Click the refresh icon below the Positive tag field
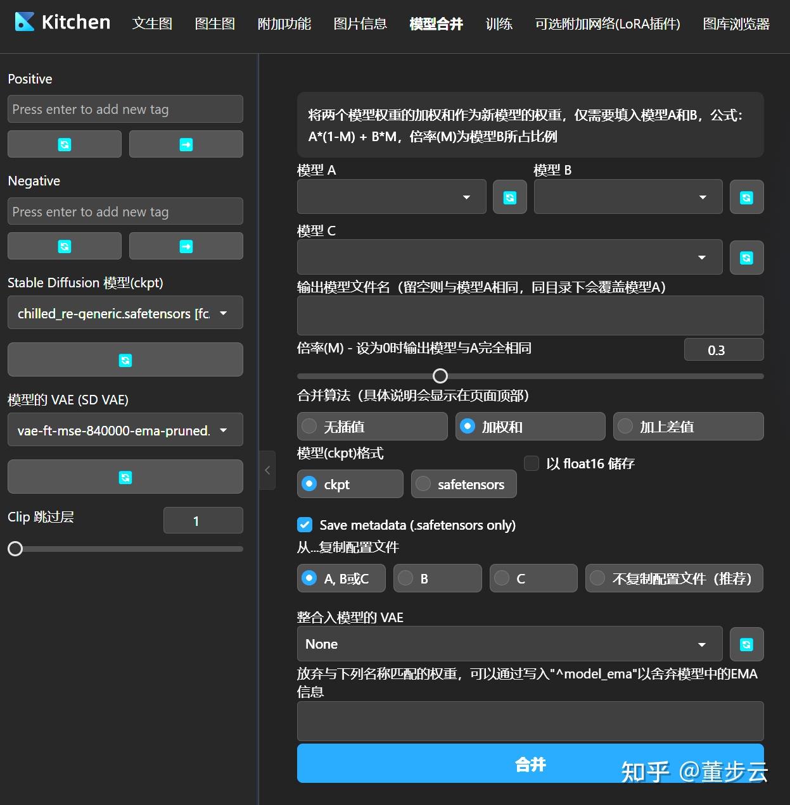 tap(64, 144)
